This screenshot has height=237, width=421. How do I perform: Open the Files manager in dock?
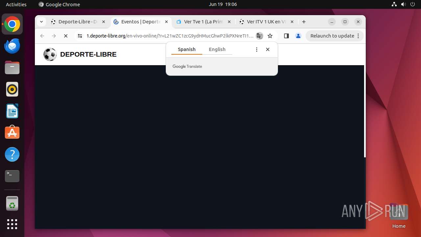point(12,68)
